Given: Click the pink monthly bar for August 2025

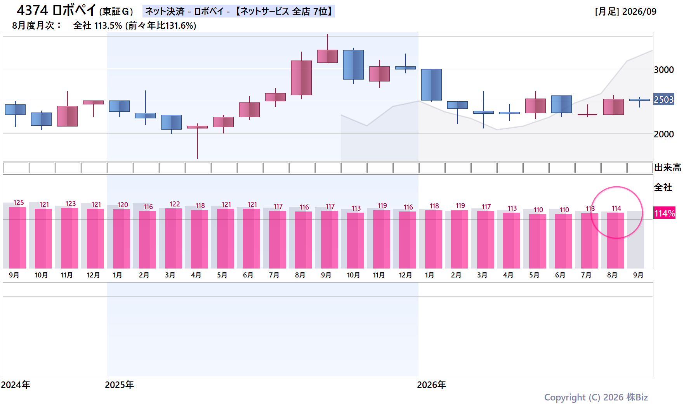Looking at the screenshot, I should (304, 240).
